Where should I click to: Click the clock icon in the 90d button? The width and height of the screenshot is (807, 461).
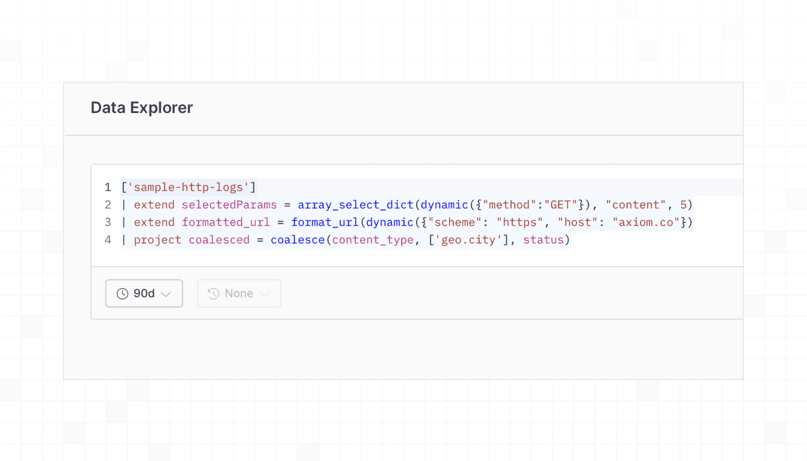click(122, 294)
